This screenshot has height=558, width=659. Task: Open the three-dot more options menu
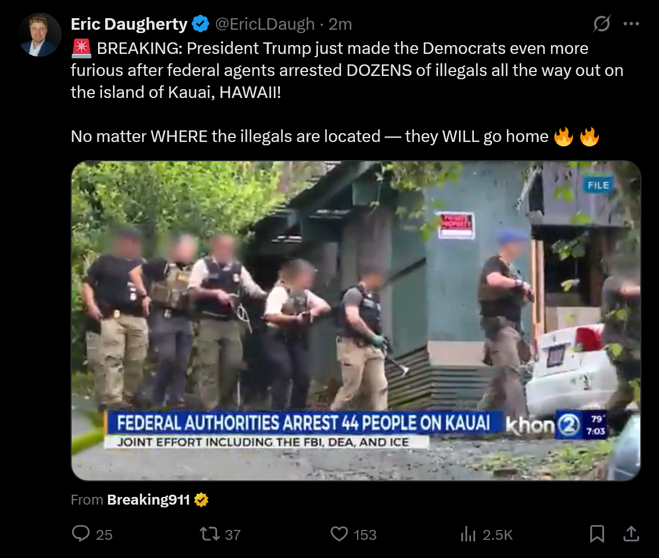[x=631, y=24]
